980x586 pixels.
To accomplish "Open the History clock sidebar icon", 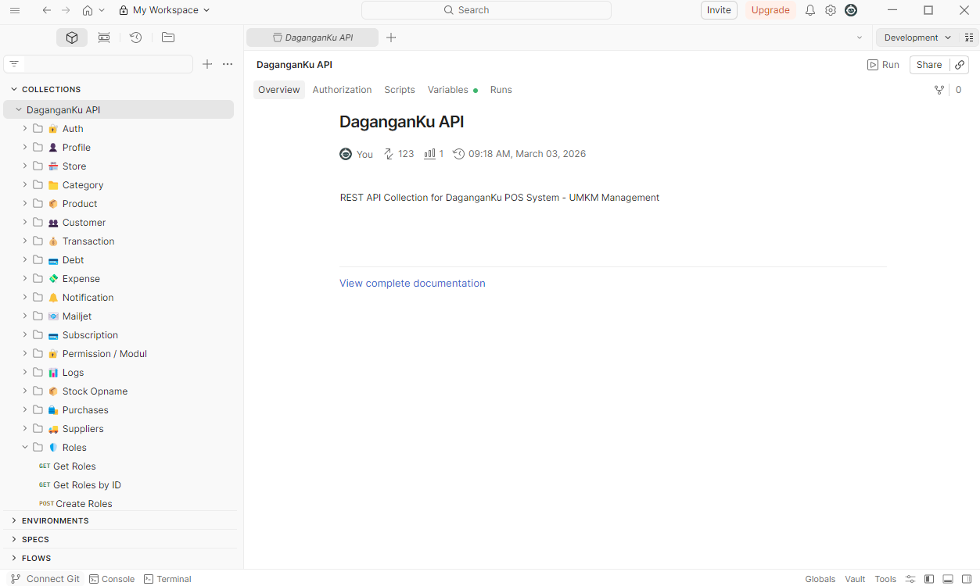I will point(135,38).
